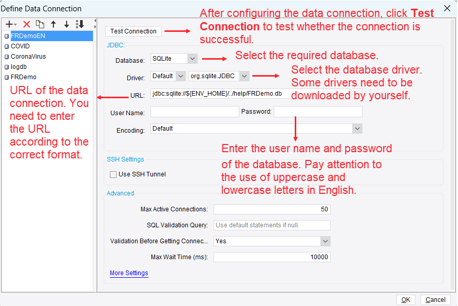Click the database icon beside logdb
Screen dimensions: 458x306
7,67
